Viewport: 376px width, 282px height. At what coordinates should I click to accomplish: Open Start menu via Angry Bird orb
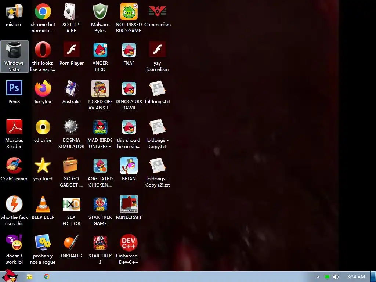click(10, 276)
